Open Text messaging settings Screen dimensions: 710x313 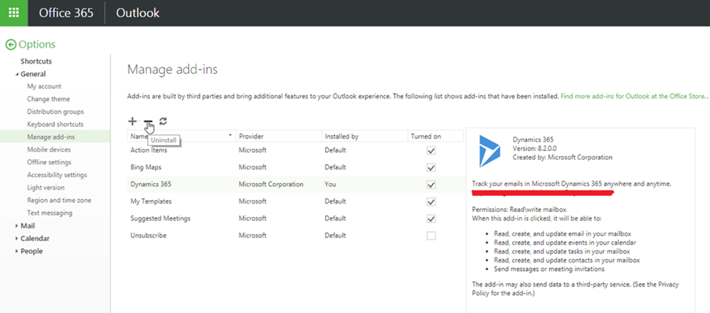[49, 213]
